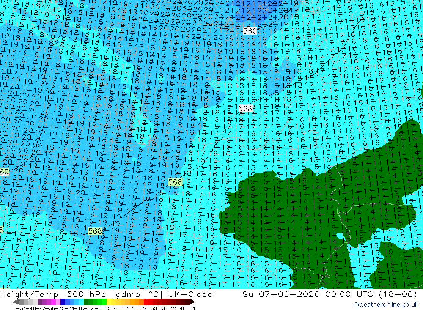Viewport: 423px width, 310px height.
Task: Click the yellow swatch in the color scale
Action: (x=109, y=302)
